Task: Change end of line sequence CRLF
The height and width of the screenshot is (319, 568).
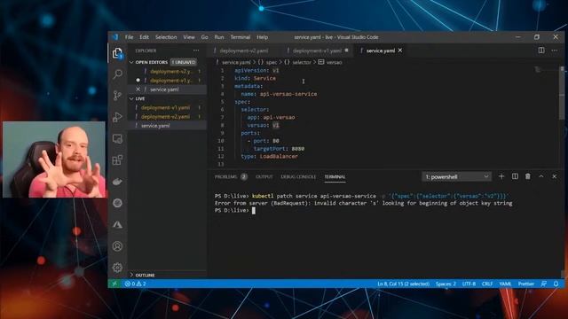Action: click(487, 284)
